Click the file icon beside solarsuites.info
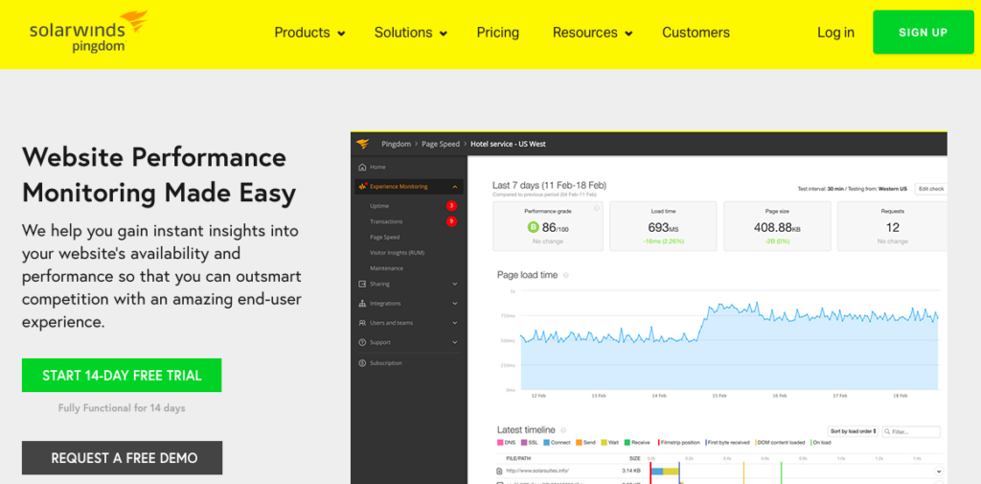Image resolution: width=981 pixels, height=484 pixels. point(499,471)
